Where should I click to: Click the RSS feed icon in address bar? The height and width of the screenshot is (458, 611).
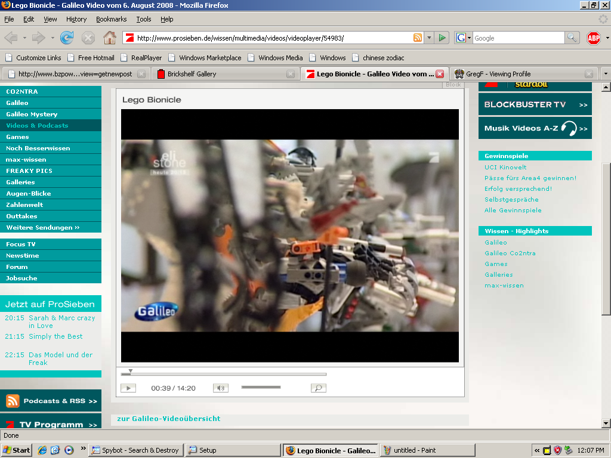pyautogui.click(x=417, y=38)
